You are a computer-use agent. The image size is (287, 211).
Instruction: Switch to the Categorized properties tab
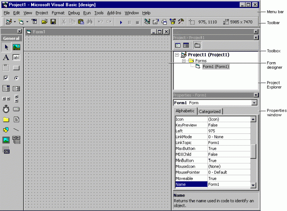(210, 111)
